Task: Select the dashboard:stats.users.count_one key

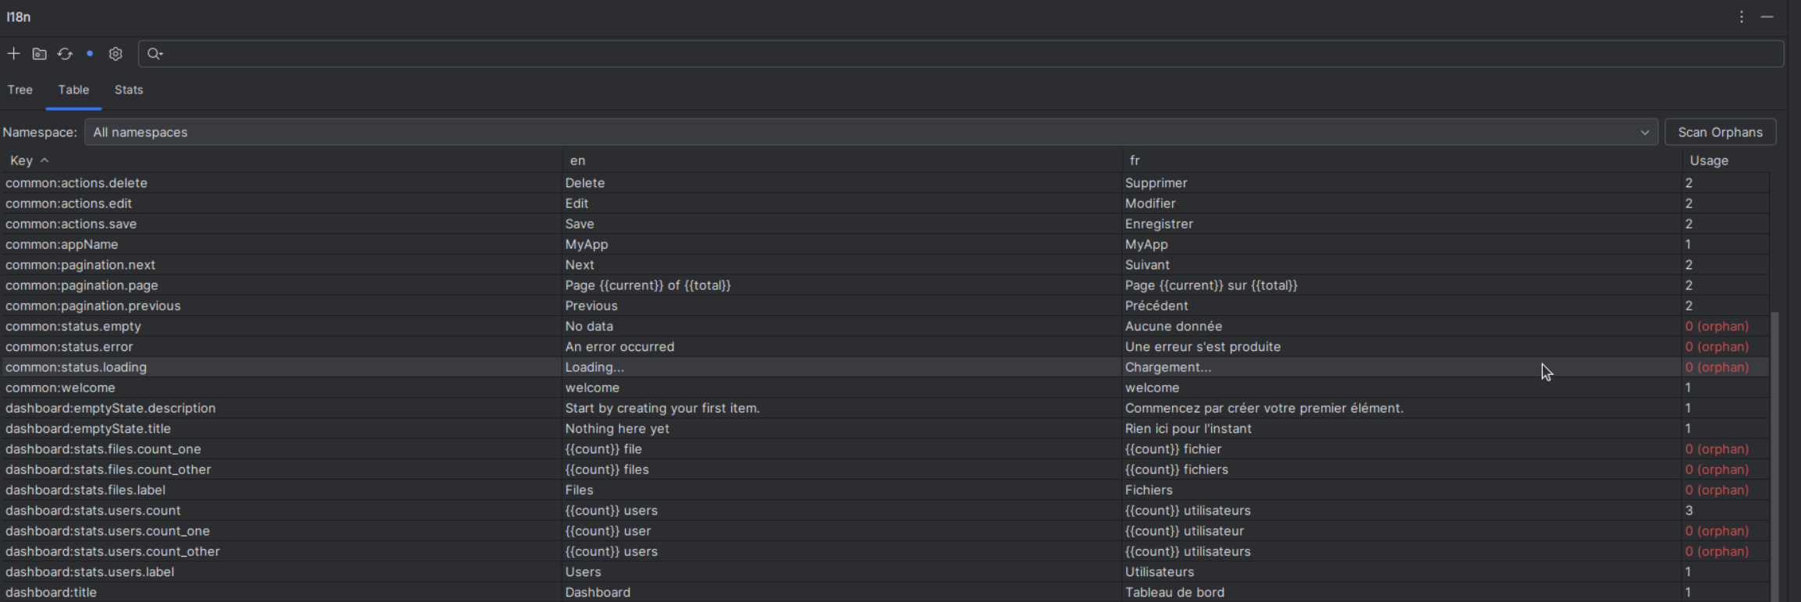Action: click(108, 531)
